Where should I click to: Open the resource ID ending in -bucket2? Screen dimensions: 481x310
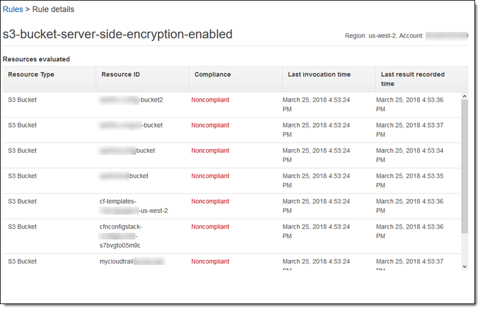pos(131,100)
